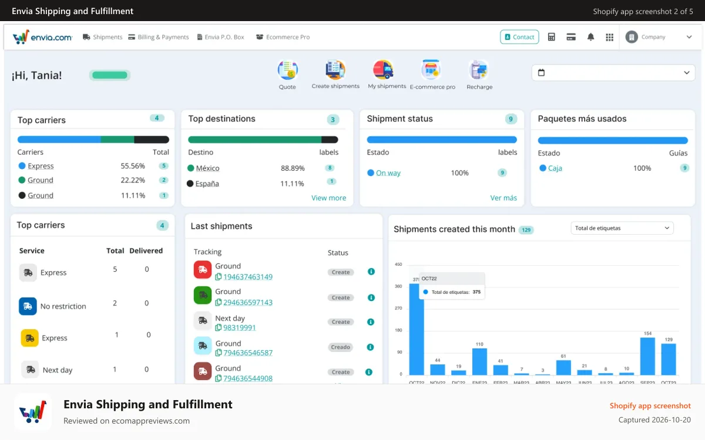705x440 pixels.
Task: Open the Quote shortcut icon
Action: point(287,70)
